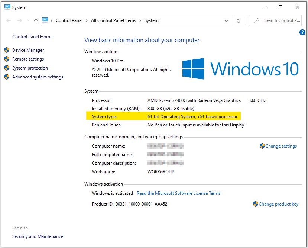The image size is (308, 248).
Task: Click the Product ID number text
Action: point(141,204)
